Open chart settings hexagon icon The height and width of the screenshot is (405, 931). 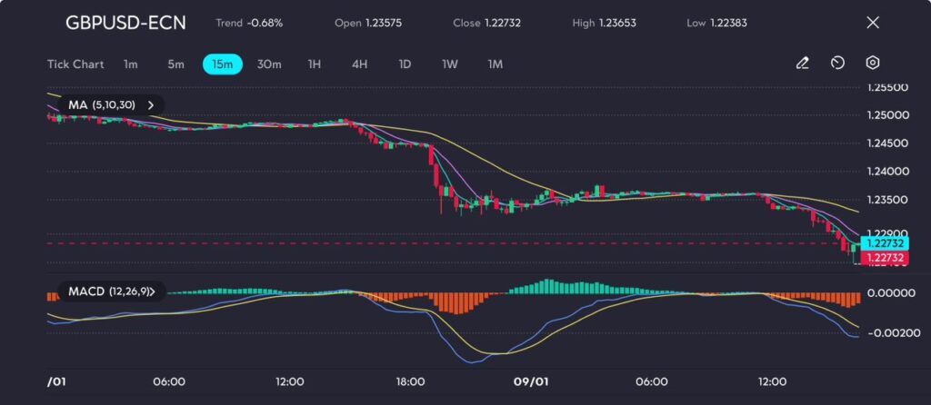tap(872, 64)
